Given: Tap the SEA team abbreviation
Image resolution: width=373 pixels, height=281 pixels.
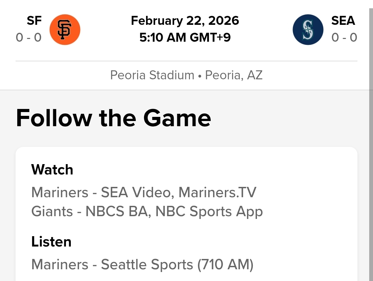Looking at the screenshot, I should [343, 21].
